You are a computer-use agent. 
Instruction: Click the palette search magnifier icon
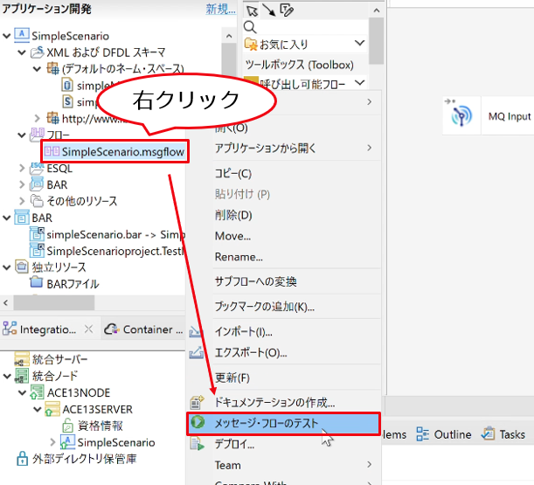[x=250, y=27]
